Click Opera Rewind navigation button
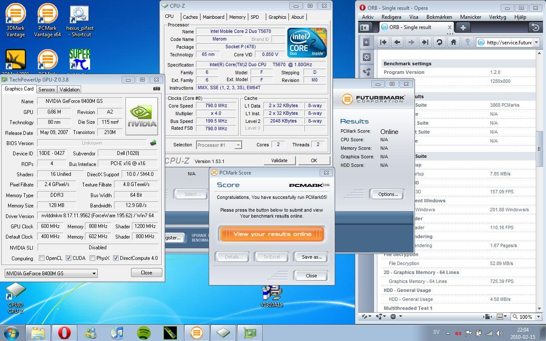 (383, 42)
